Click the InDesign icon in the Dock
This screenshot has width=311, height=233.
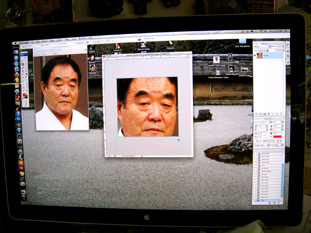point(21,168)
